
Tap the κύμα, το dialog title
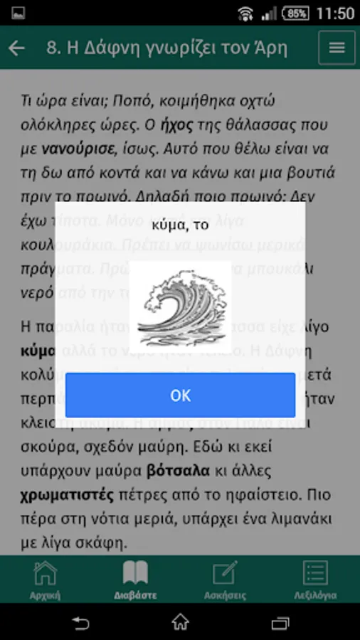[180, 225]
